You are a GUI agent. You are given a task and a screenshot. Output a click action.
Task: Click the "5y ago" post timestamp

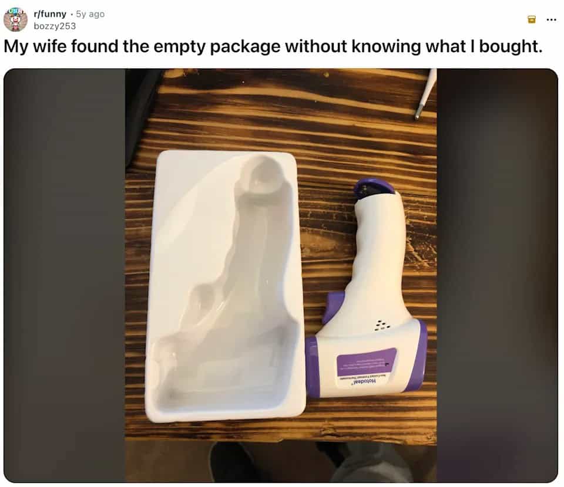pyautogui.click(x=90, y=14)
